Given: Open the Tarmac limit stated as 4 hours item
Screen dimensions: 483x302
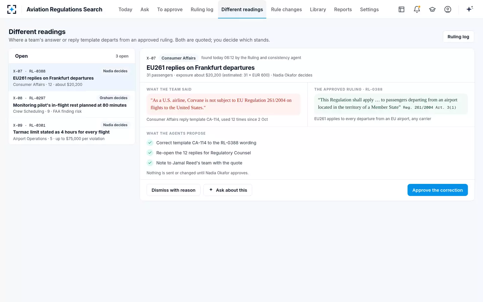Looking at the screenshot, I should click(72, 132).
